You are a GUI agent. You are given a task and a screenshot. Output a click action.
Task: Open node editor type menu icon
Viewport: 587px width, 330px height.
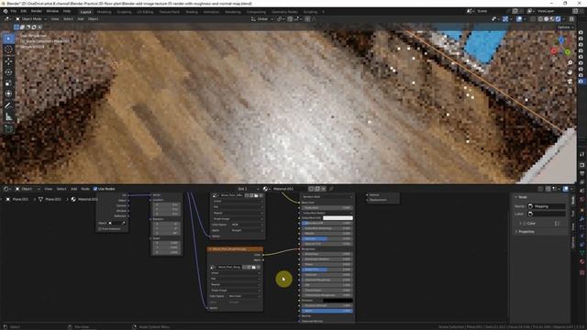[x=7, y=189]
